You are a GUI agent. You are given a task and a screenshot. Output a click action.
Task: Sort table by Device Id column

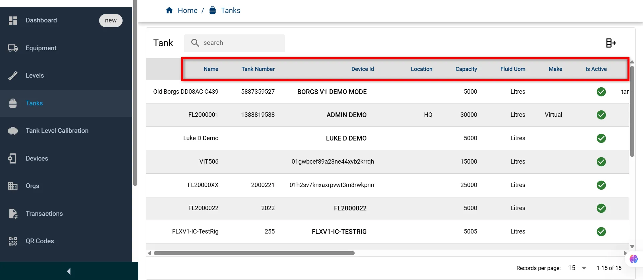pos(362,69)
